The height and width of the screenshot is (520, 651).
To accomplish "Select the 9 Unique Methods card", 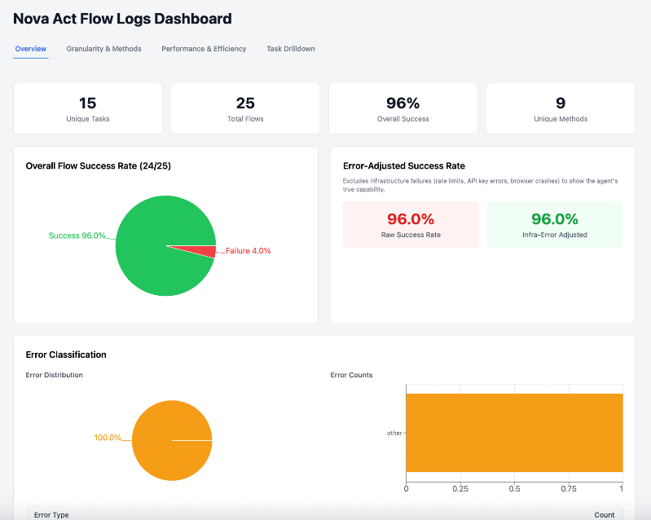I will [x=561, y=108].
